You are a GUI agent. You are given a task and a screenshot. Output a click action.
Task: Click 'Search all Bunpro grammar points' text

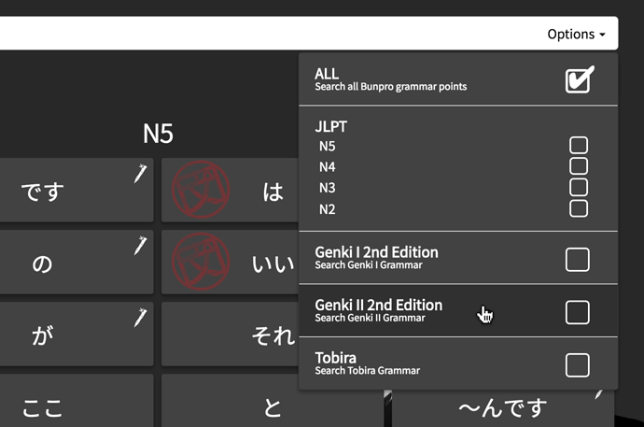(390, 87)
